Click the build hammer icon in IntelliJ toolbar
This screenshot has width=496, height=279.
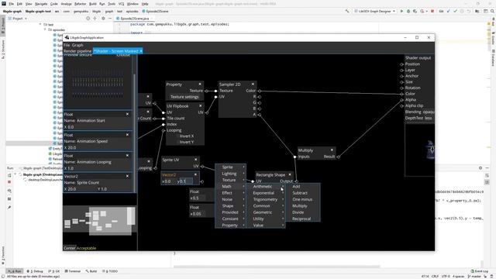click(347, 11)
